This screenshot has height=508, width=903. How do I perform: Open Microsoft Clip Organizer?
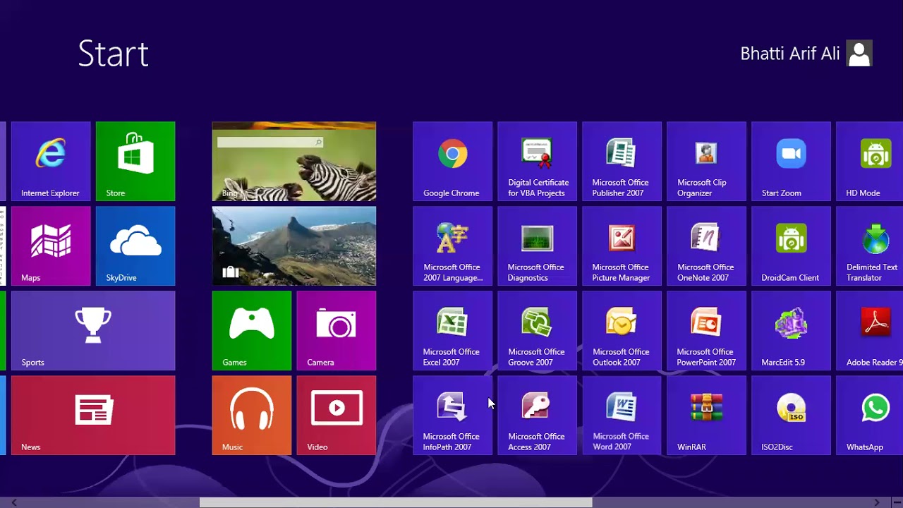707,162
